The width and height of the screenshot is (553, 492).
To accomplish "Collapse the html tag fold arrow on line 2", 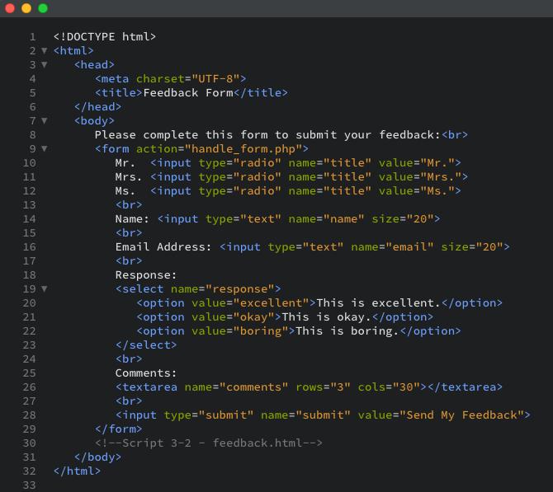I will tap(44, 51).
